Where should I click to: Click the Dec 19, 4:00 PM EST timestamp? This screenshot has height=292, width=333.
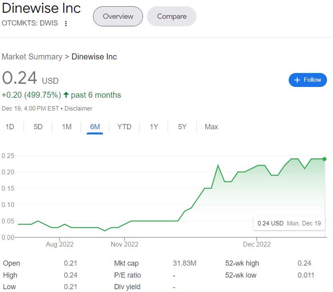pos(30,109)
